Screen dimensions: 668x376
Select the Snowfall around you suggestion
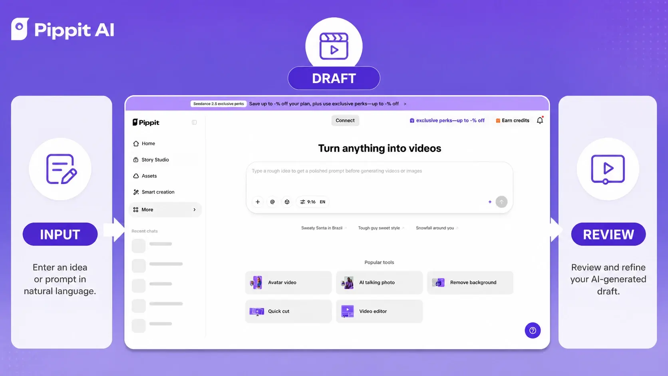(x=437, y=228)
